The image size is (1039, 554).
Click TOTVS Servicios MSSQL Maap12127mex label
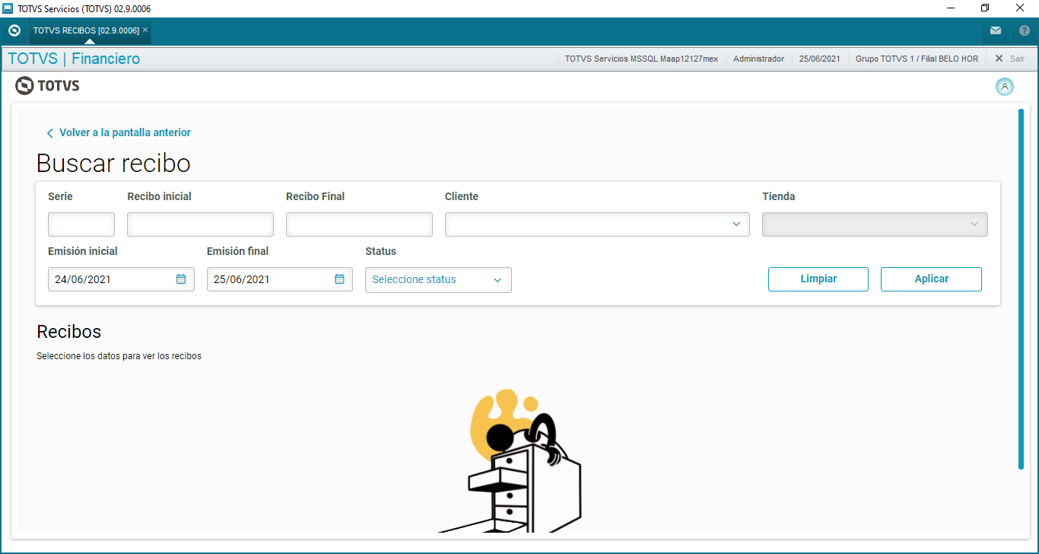tap(641, 59)
